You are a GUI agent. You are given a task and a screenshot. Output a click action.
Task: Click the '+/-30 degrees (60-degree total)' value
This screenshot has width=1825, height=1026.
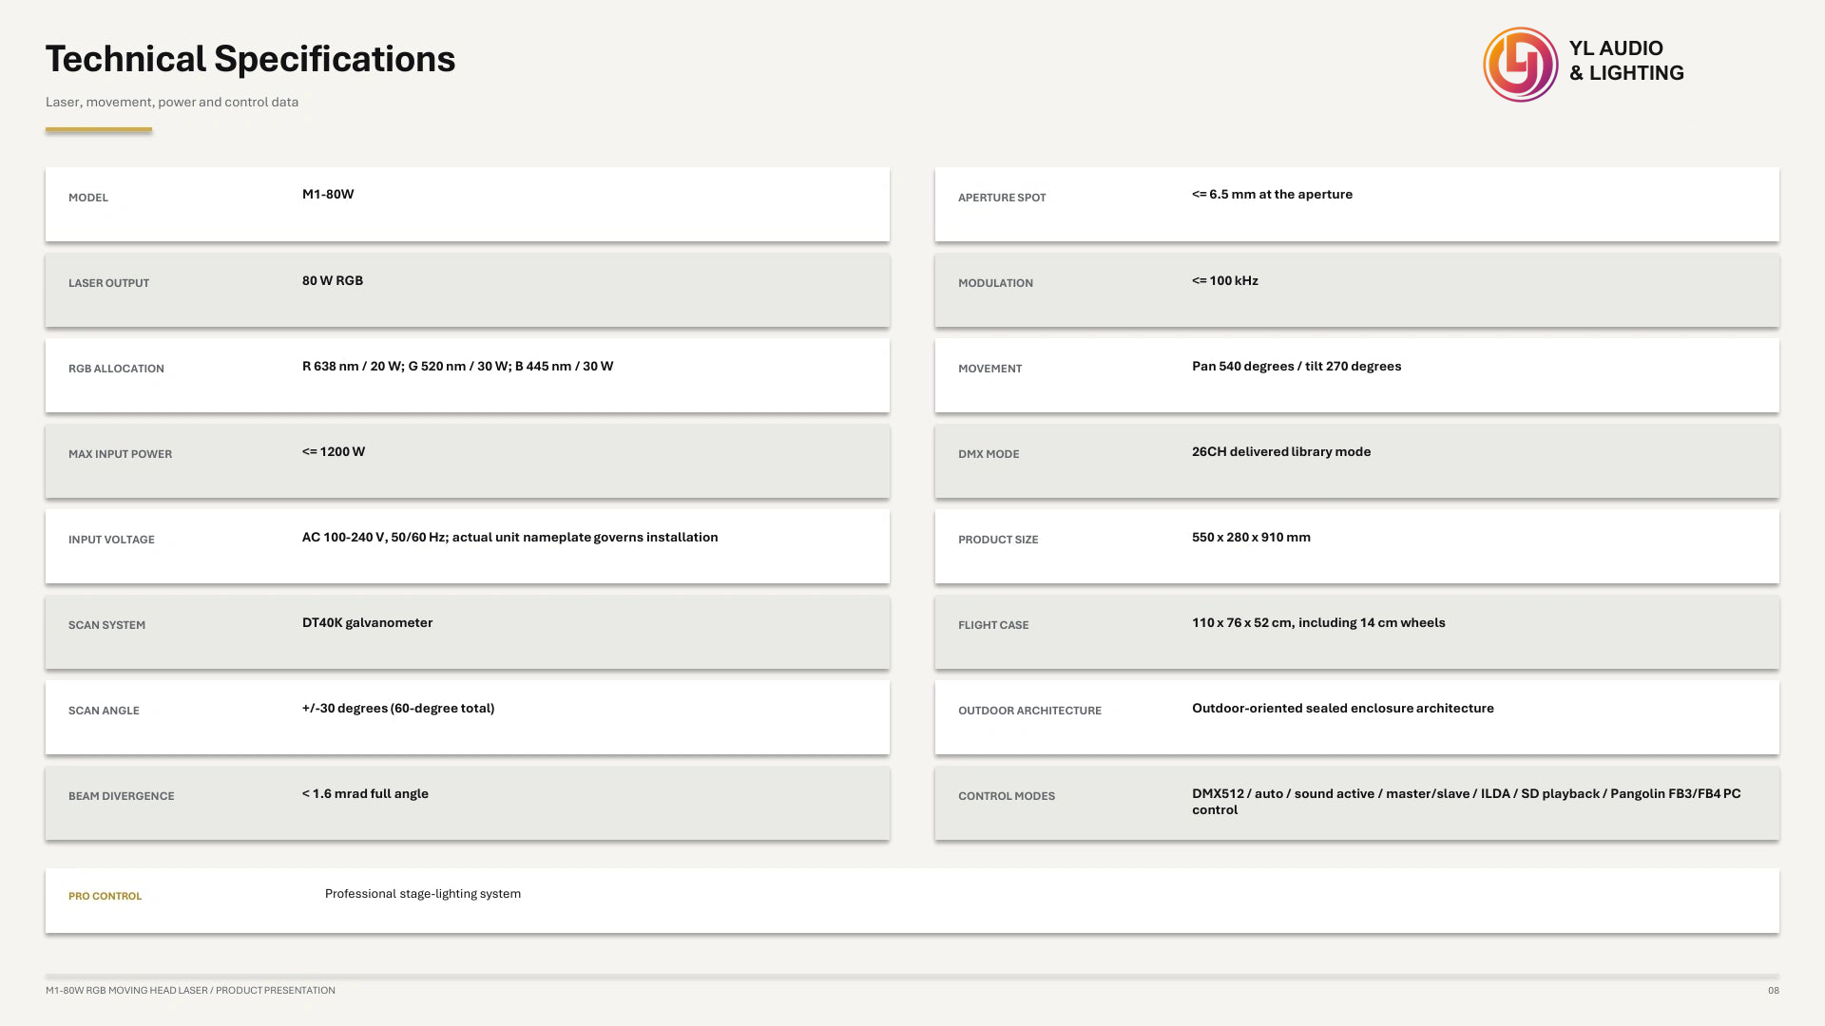(398, 708)
